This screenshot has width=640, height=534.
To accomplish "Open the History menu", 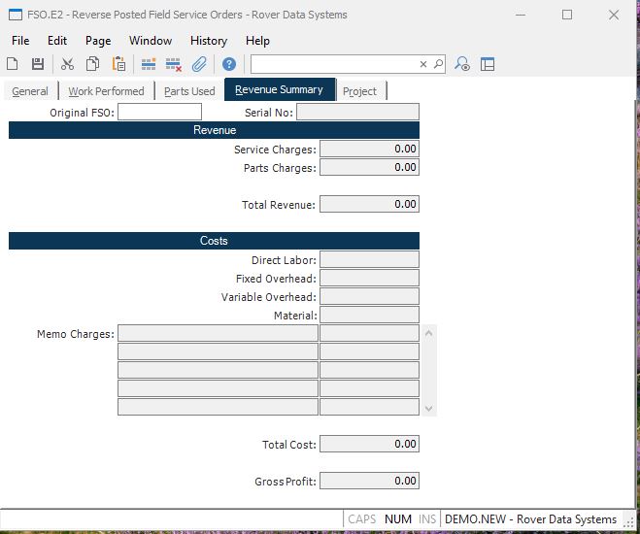I will [x=209, y=41].
